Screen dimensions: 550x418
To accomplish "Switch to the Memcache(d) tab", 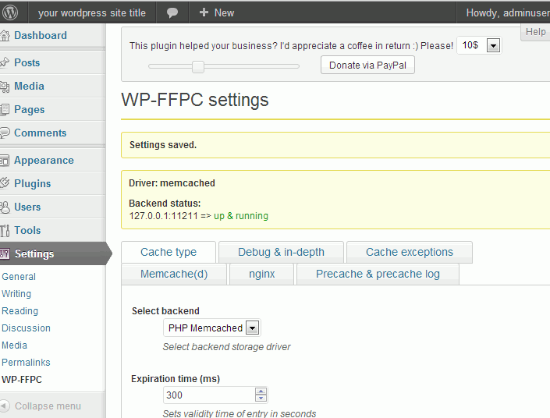I will tap(174, 274).
